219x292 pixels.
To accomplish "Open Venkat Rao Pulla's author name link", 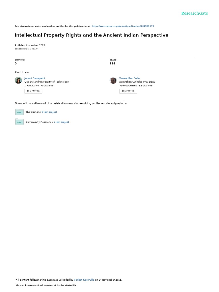I will pyautogui.click(x=129, y=78).
